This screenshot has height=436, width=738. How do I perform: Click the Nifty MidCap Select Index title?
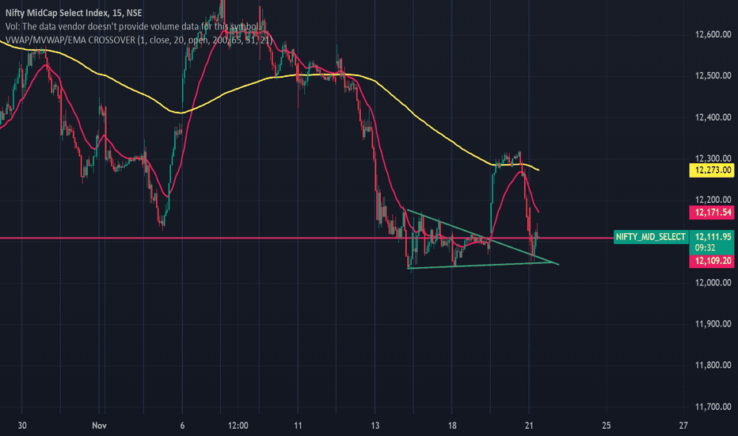click(74, 13)
